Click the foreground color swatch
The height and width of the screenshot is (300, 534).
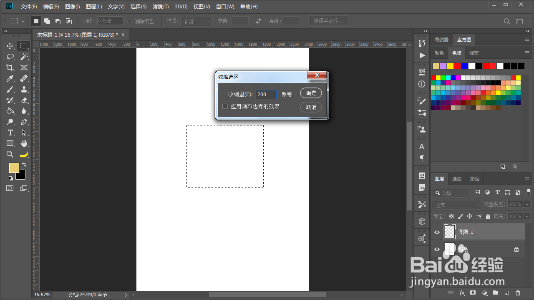tap(14, 167)
